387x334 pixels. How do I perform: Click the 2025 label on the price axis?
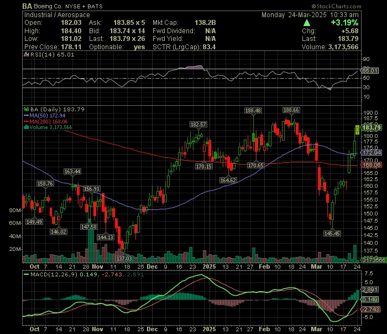(x=209, y=266)
